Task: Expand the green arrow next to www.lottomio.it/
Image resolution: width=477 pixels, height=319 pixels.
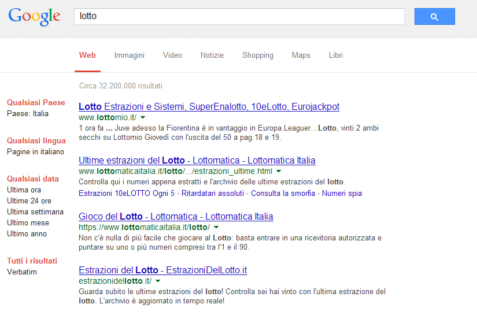Action: pyautogui.click(x=143, y=117)
